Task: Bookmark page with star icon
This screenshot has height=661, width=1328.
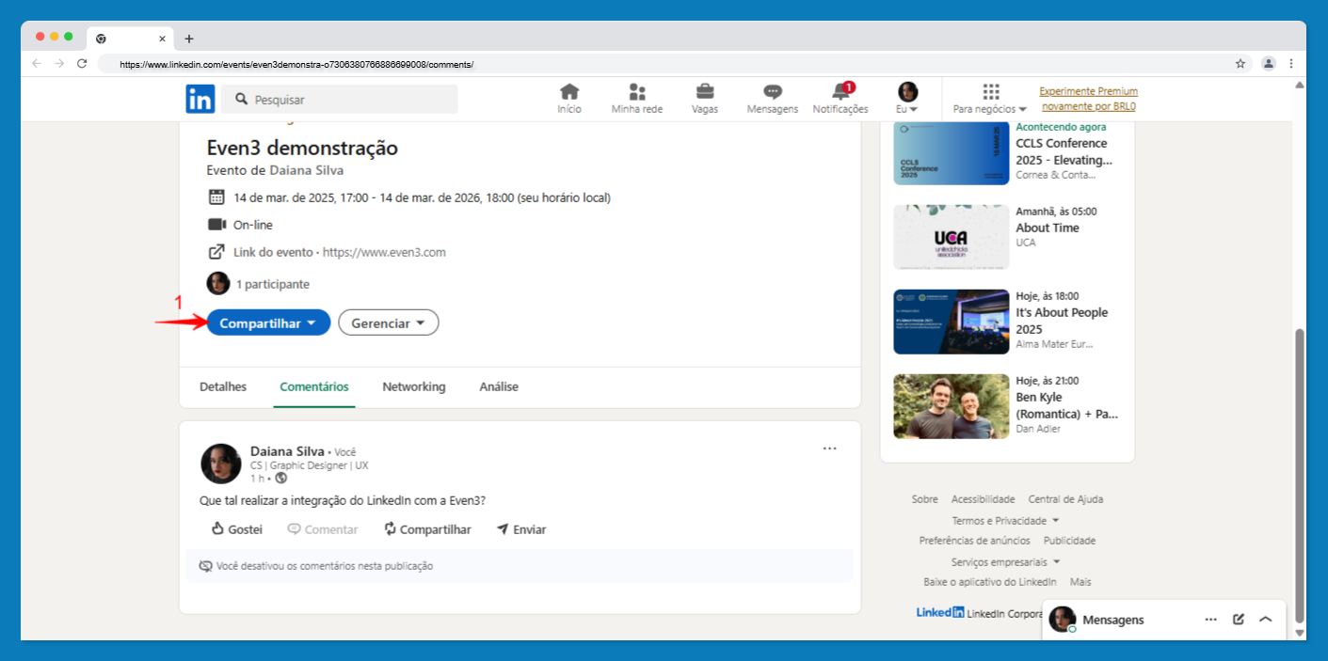Action: [1240, 64]
